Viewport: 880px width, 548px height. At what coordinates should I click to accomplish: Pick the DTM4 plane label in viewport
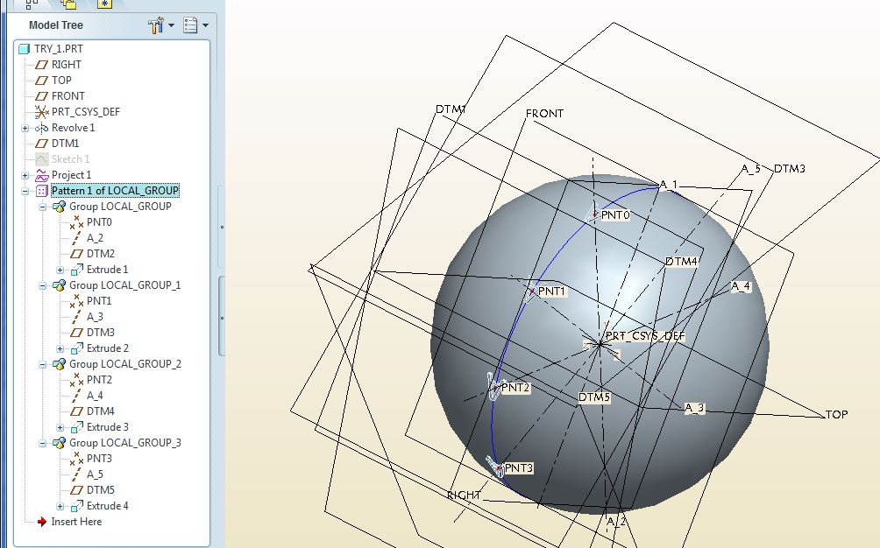coord(681,262)
